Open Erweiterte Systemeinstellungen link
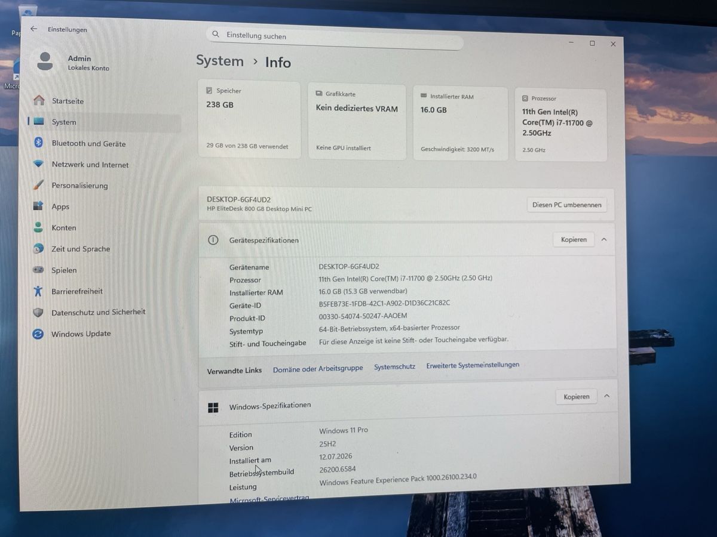 click(473, 365)
